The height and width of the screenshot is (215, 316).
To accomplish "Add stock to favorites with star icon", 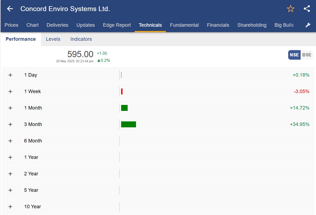I will coord(290,9).
